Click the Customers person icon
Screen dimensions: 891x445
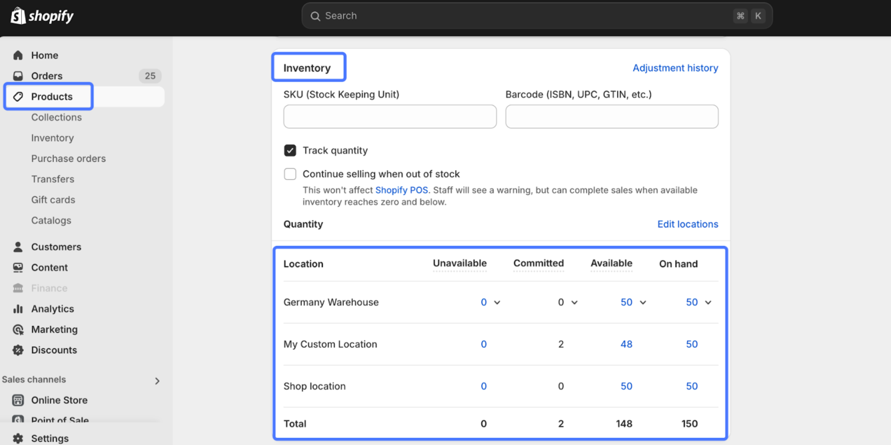[x=18, y=247]
